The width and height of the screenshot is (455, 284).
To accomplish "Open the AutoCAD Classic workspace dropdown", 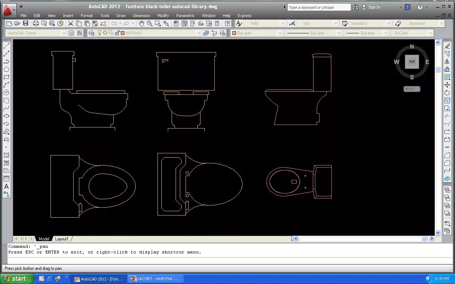I will [x=64, y=33].
